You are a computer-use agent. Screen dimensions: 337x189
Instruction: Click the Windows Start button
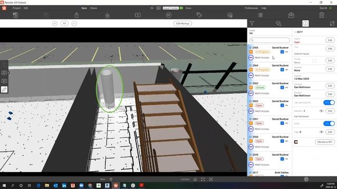pyautogui.click(x=4, y=185)
